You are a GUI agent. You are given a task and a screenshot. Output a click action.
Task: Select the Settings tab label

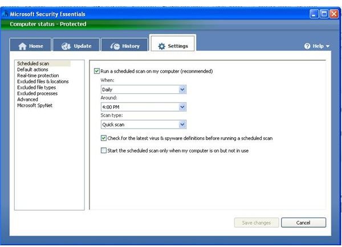point(178,46)
